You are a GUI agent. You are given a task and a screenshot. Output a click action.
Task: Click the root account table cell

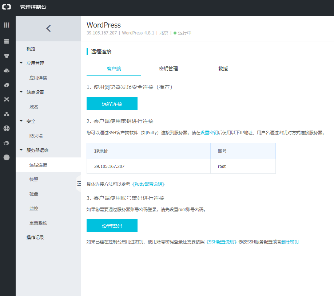pos(243,166)
